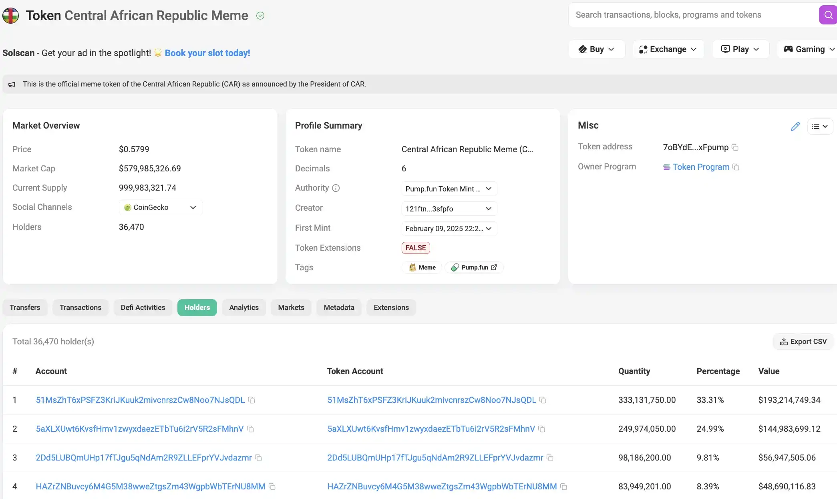Switch to the Analytics tab
This screenshot has height=499, width=837.
point(243,307)
